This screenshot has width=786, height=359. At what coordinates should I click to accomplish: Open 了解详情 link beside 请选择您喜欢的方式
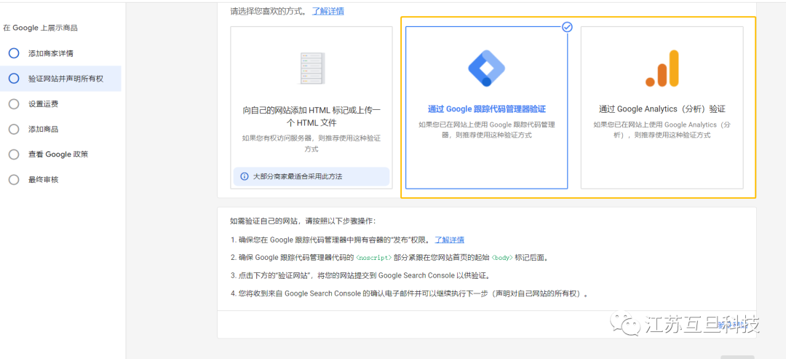coord(328,11)
